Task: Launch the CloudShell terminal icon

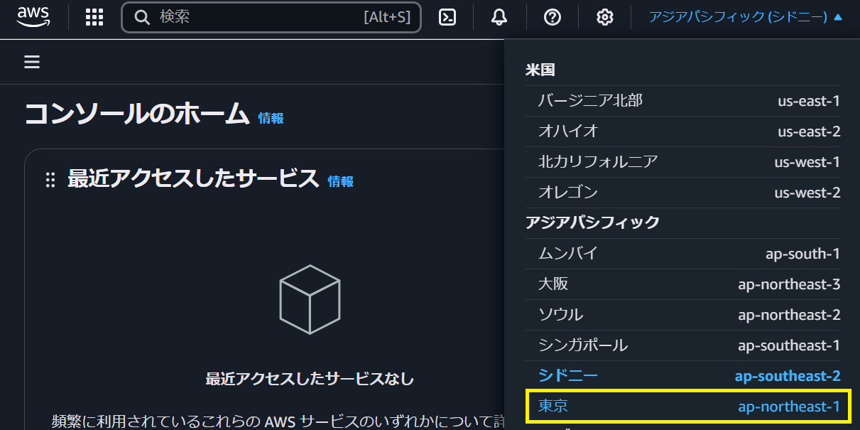Action: 447,18
